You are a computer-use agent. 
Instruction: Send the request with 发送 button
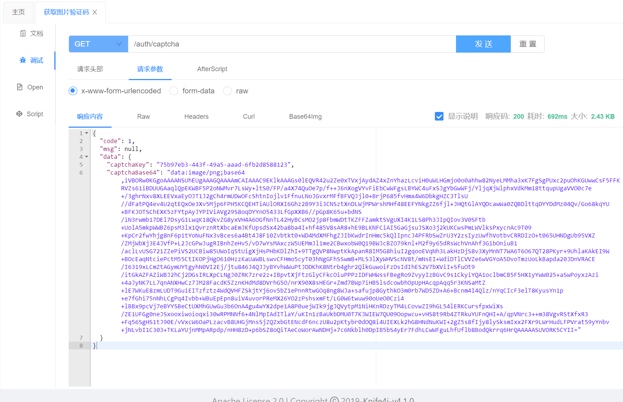[x=483, y=44]
